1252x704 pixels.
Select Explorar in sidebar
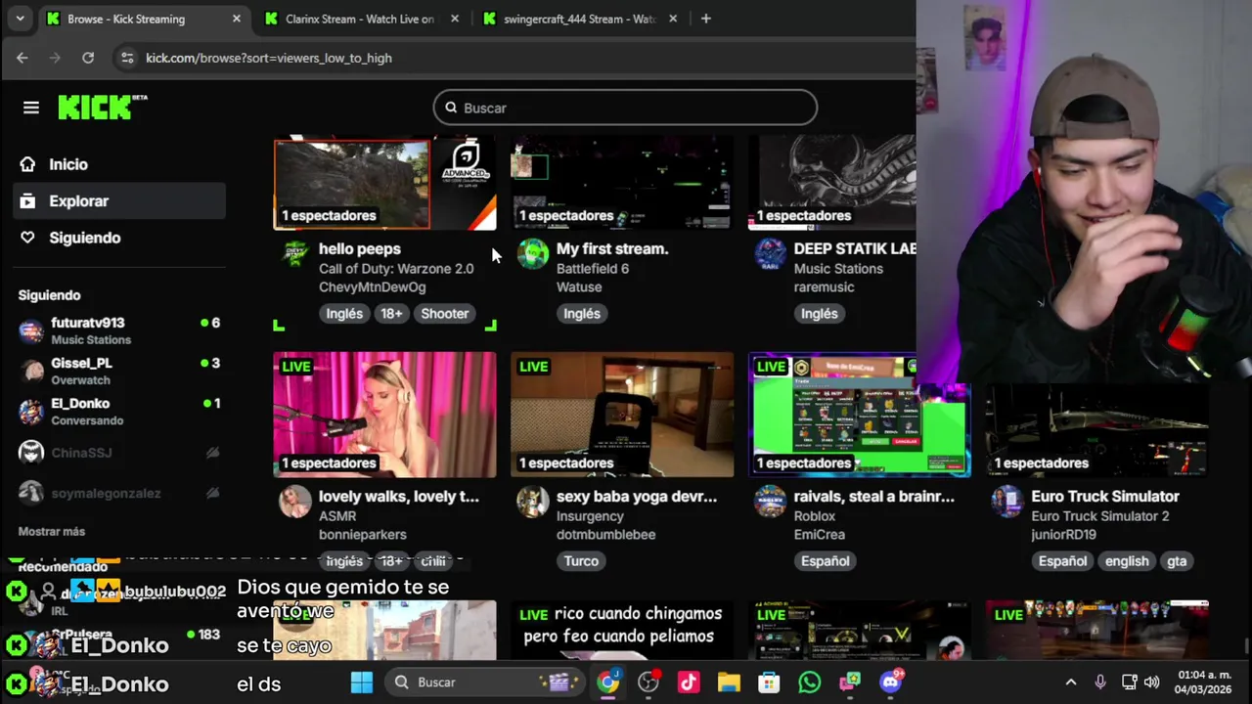tap(120, 200)
